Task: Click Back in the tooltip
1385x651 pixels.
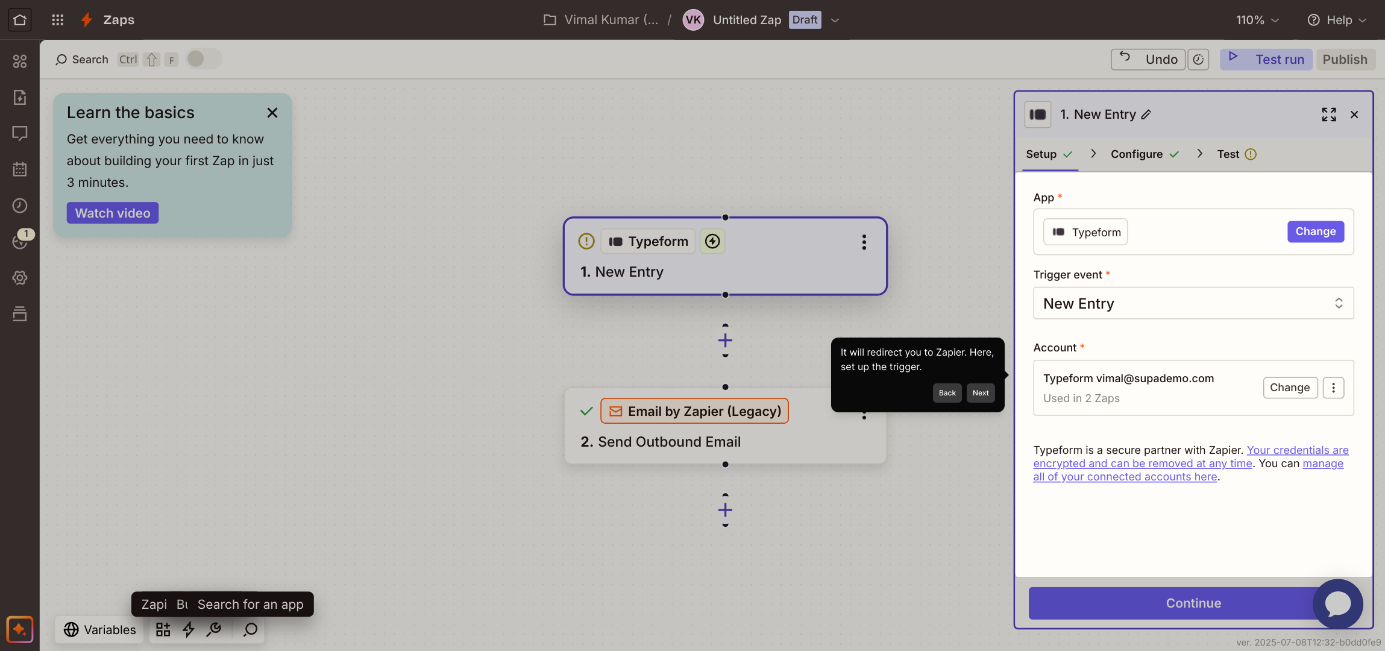Action: coord(947,393)
